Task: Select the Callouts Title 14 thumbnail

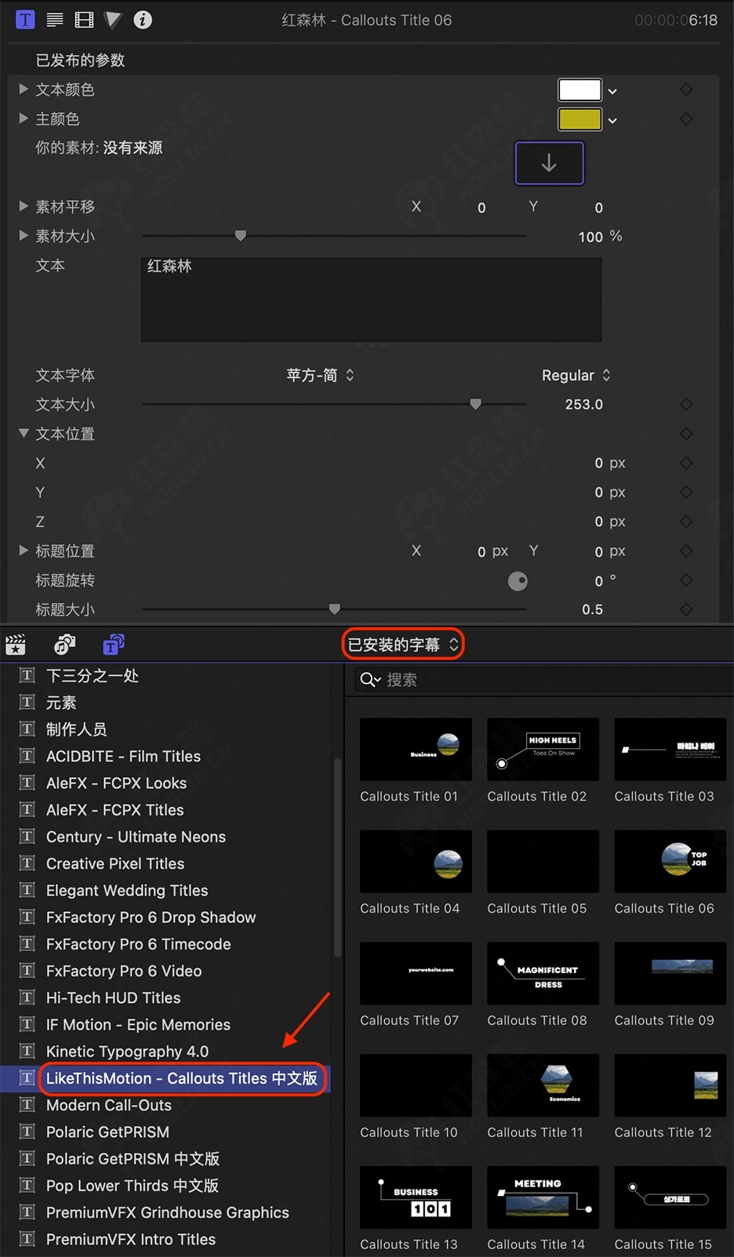Action: click(x=543, y=1197)
